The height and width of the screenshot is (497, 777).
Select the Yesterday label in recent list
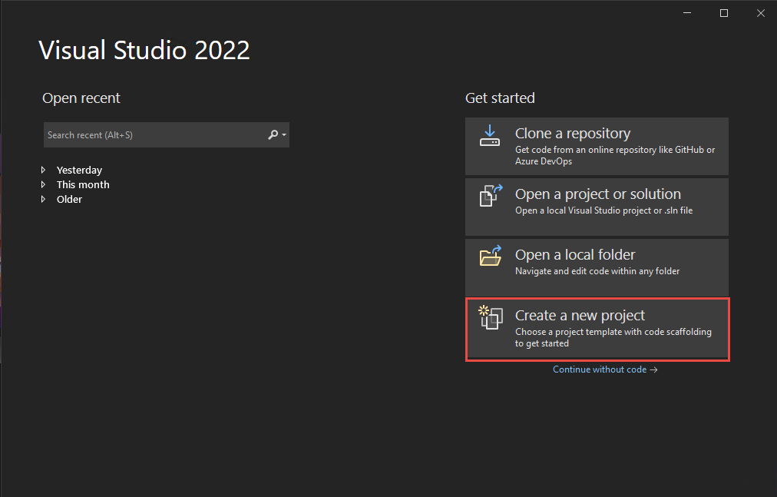point(79,171)
